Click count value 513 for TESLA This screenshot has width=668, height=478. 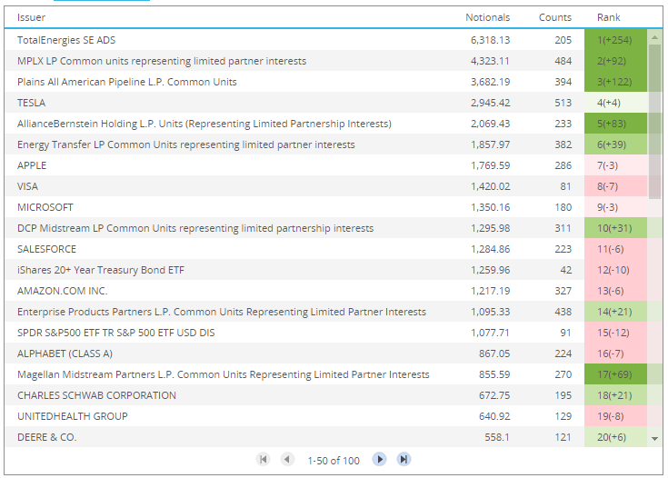[563, 103]
